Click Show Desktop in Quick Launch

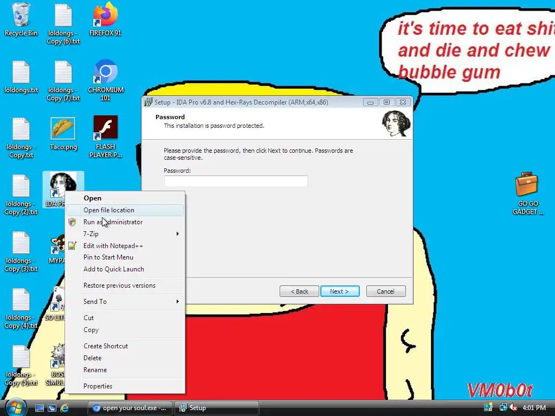40,408
